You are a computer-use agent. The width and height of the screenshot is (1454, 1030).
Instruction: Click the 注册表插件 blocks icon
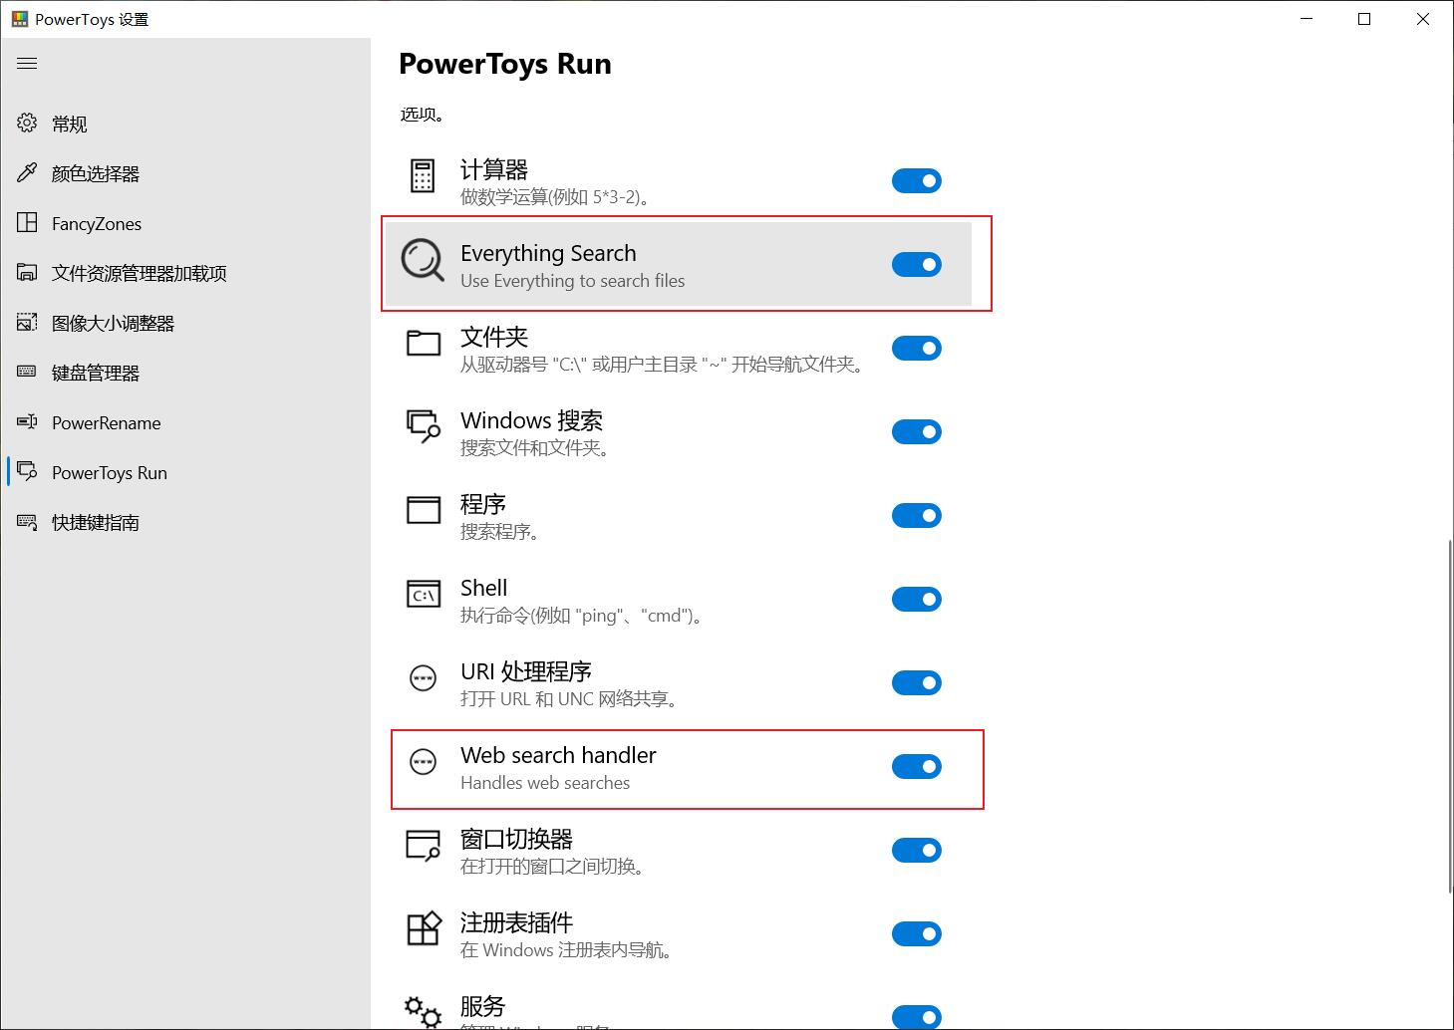423,928
